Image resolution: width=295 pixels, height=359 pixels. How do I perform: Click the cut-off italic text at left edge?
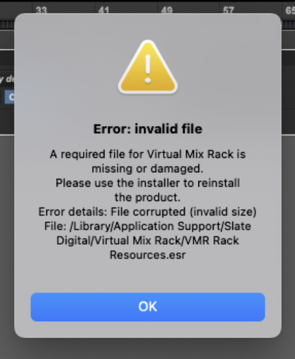[x=7, y=79]
